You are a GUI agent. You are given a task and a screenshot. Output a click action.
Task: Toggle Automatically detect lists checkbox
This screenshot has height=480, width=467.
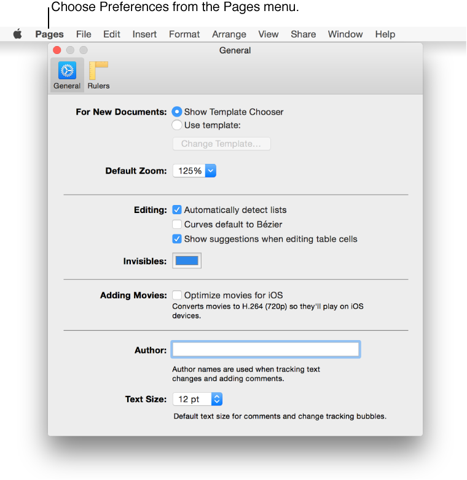tap(177, 210)
